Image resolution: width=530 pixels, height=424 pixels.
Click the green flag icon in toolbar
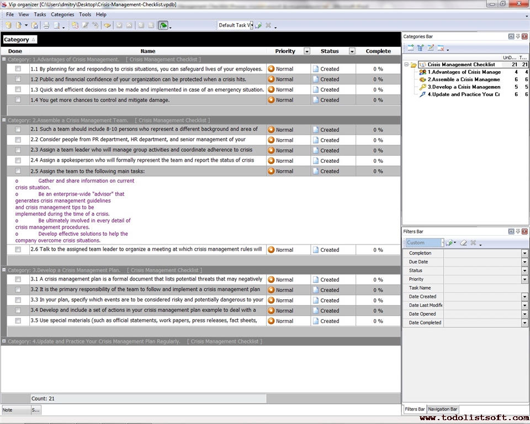tap(163, 25)
